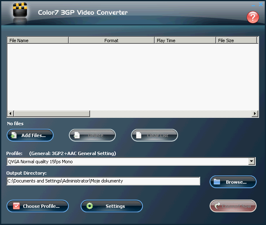
Task: Sort list by Format column header
Action: [112, 40]
